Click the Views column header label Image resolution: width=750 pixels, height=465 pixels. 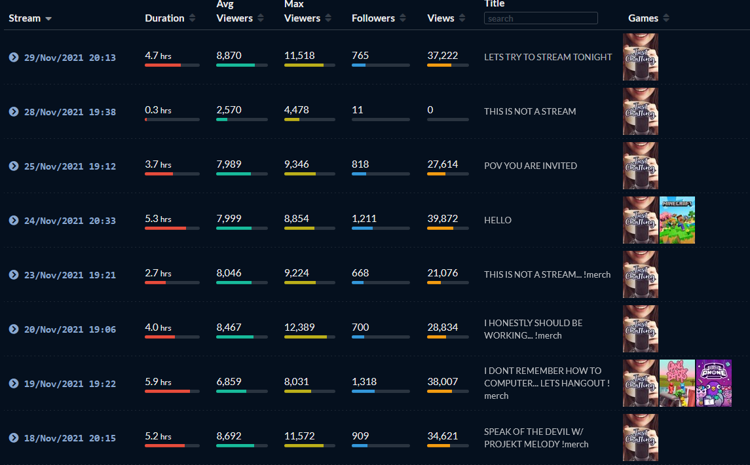[x=441, y=18]
